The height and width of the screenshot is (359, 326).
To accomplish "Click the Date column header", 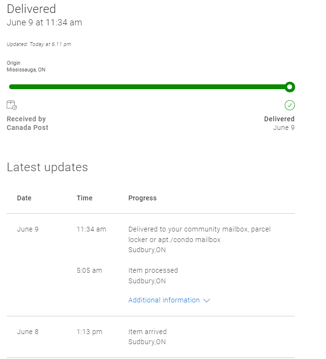I will coord(24,198).
